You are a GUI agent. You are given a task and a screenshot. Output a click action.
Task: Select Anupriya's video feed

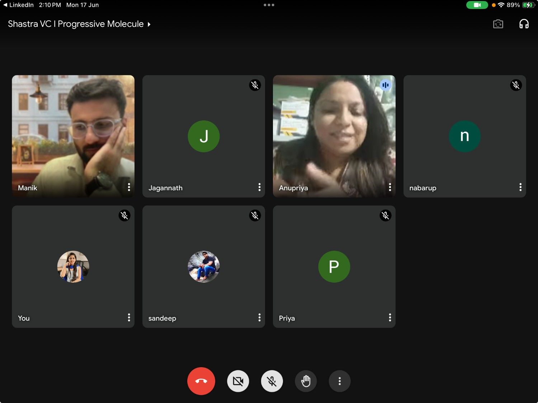(x=334, y=136)
